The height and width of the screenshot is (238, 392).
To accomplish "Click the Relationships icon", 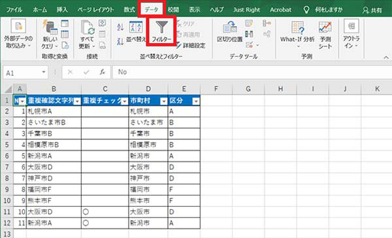I will 267,34.
